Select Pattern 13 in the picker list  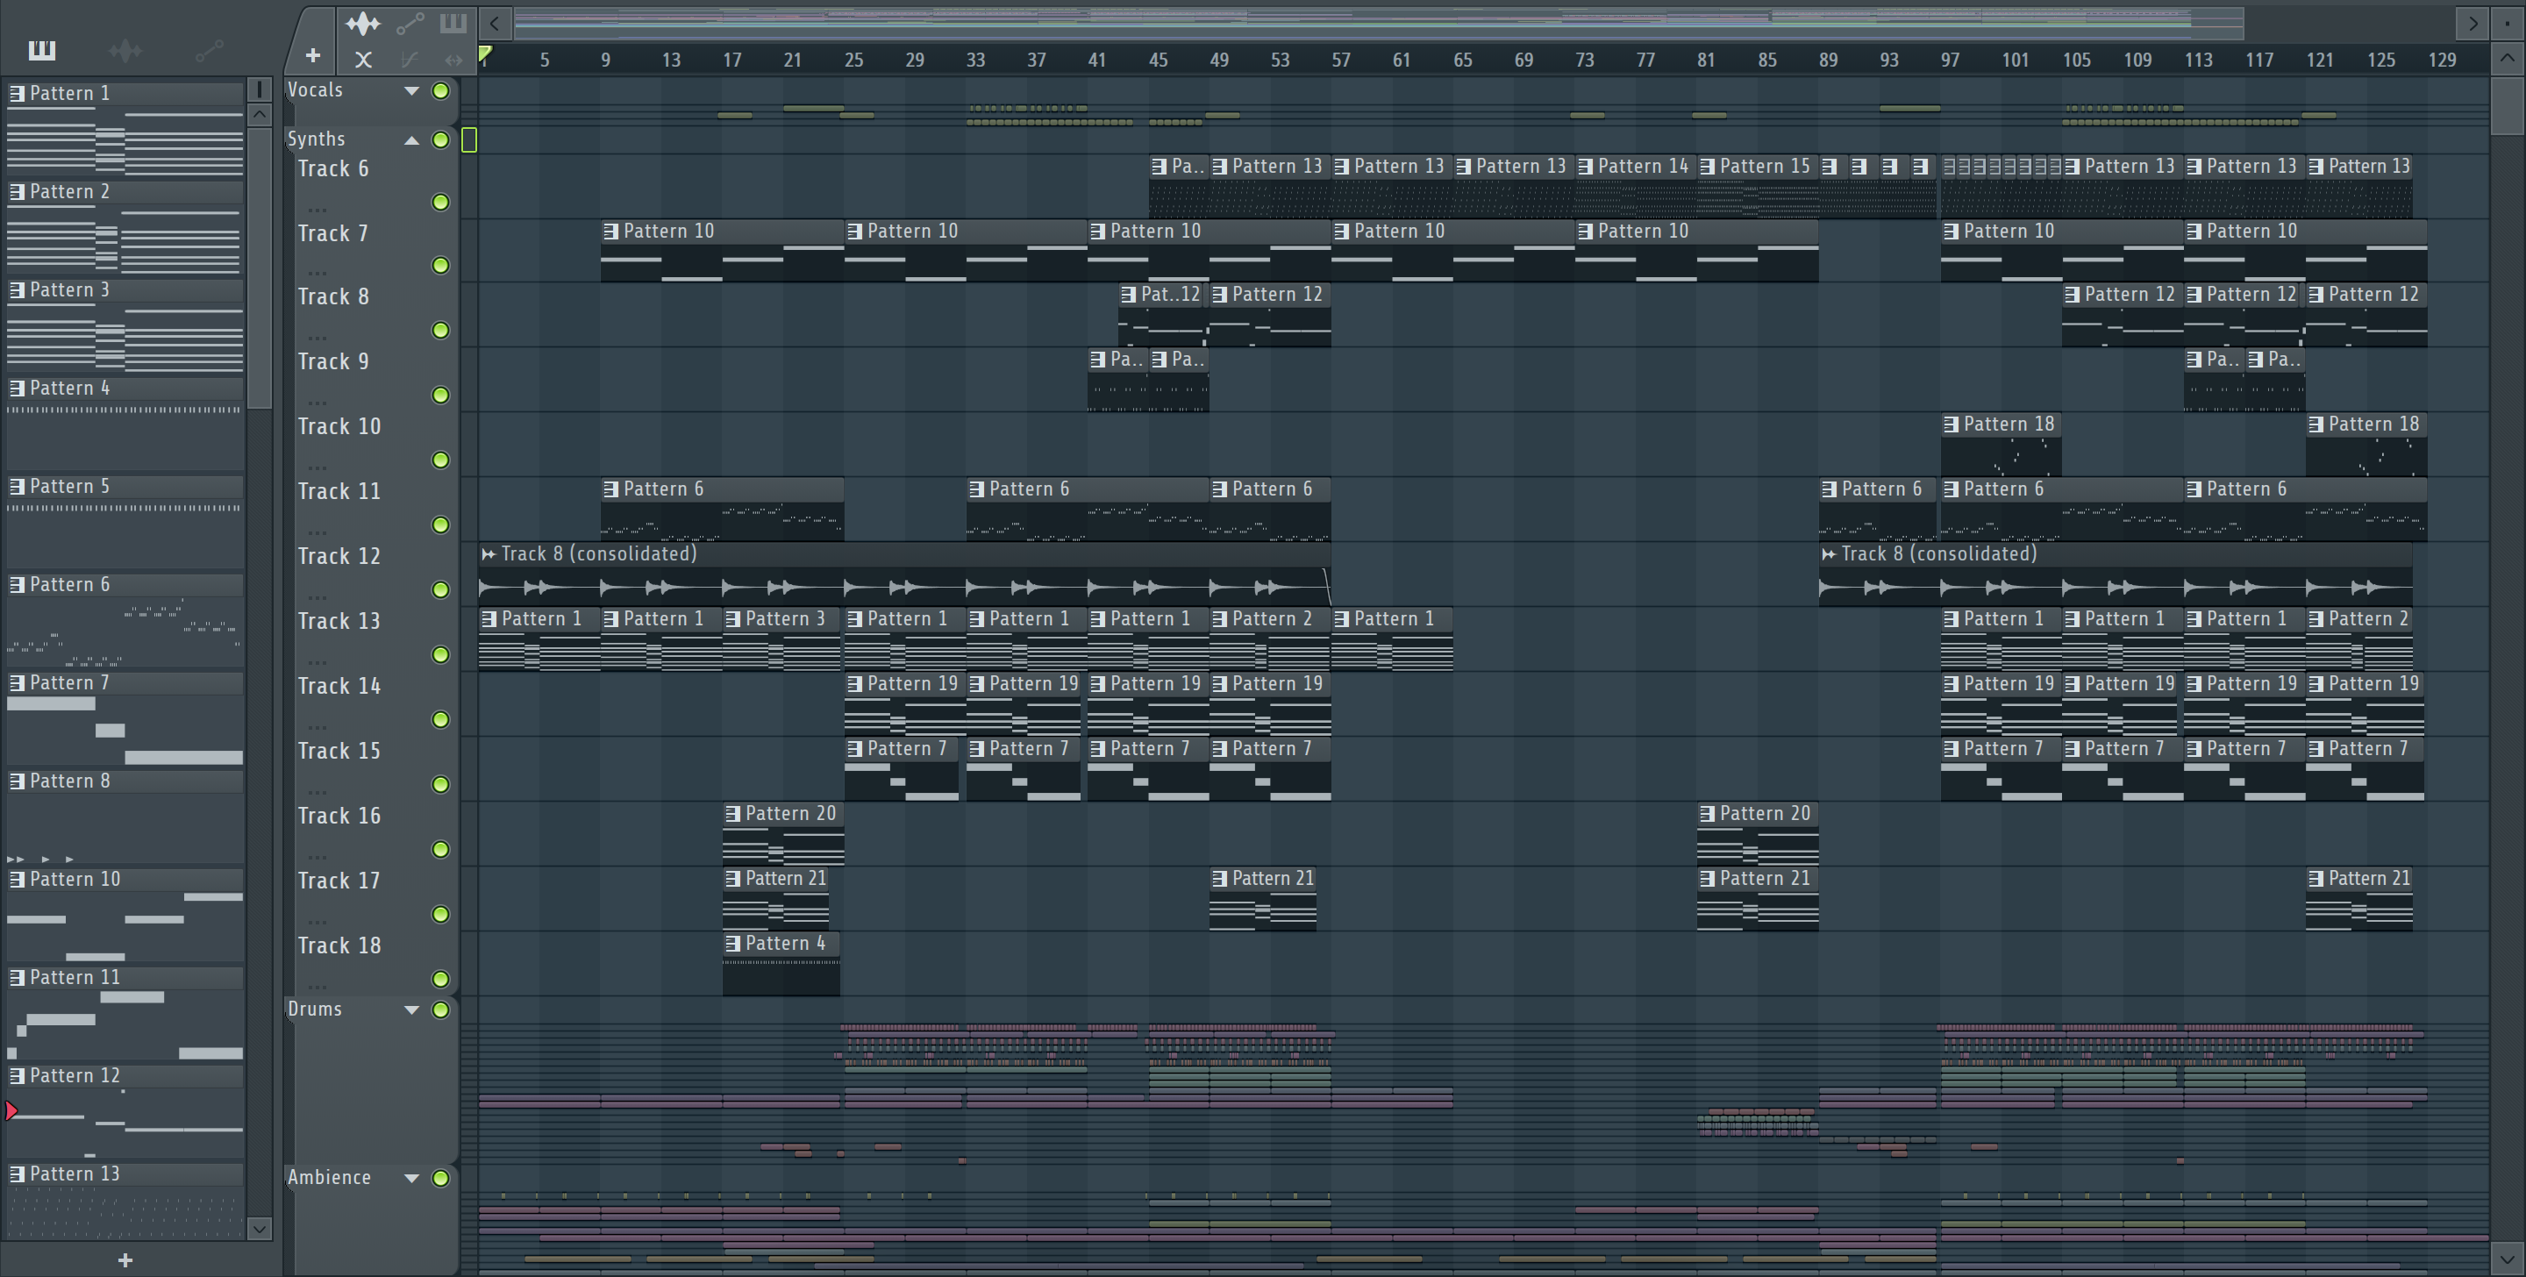tap(125, 1174)
